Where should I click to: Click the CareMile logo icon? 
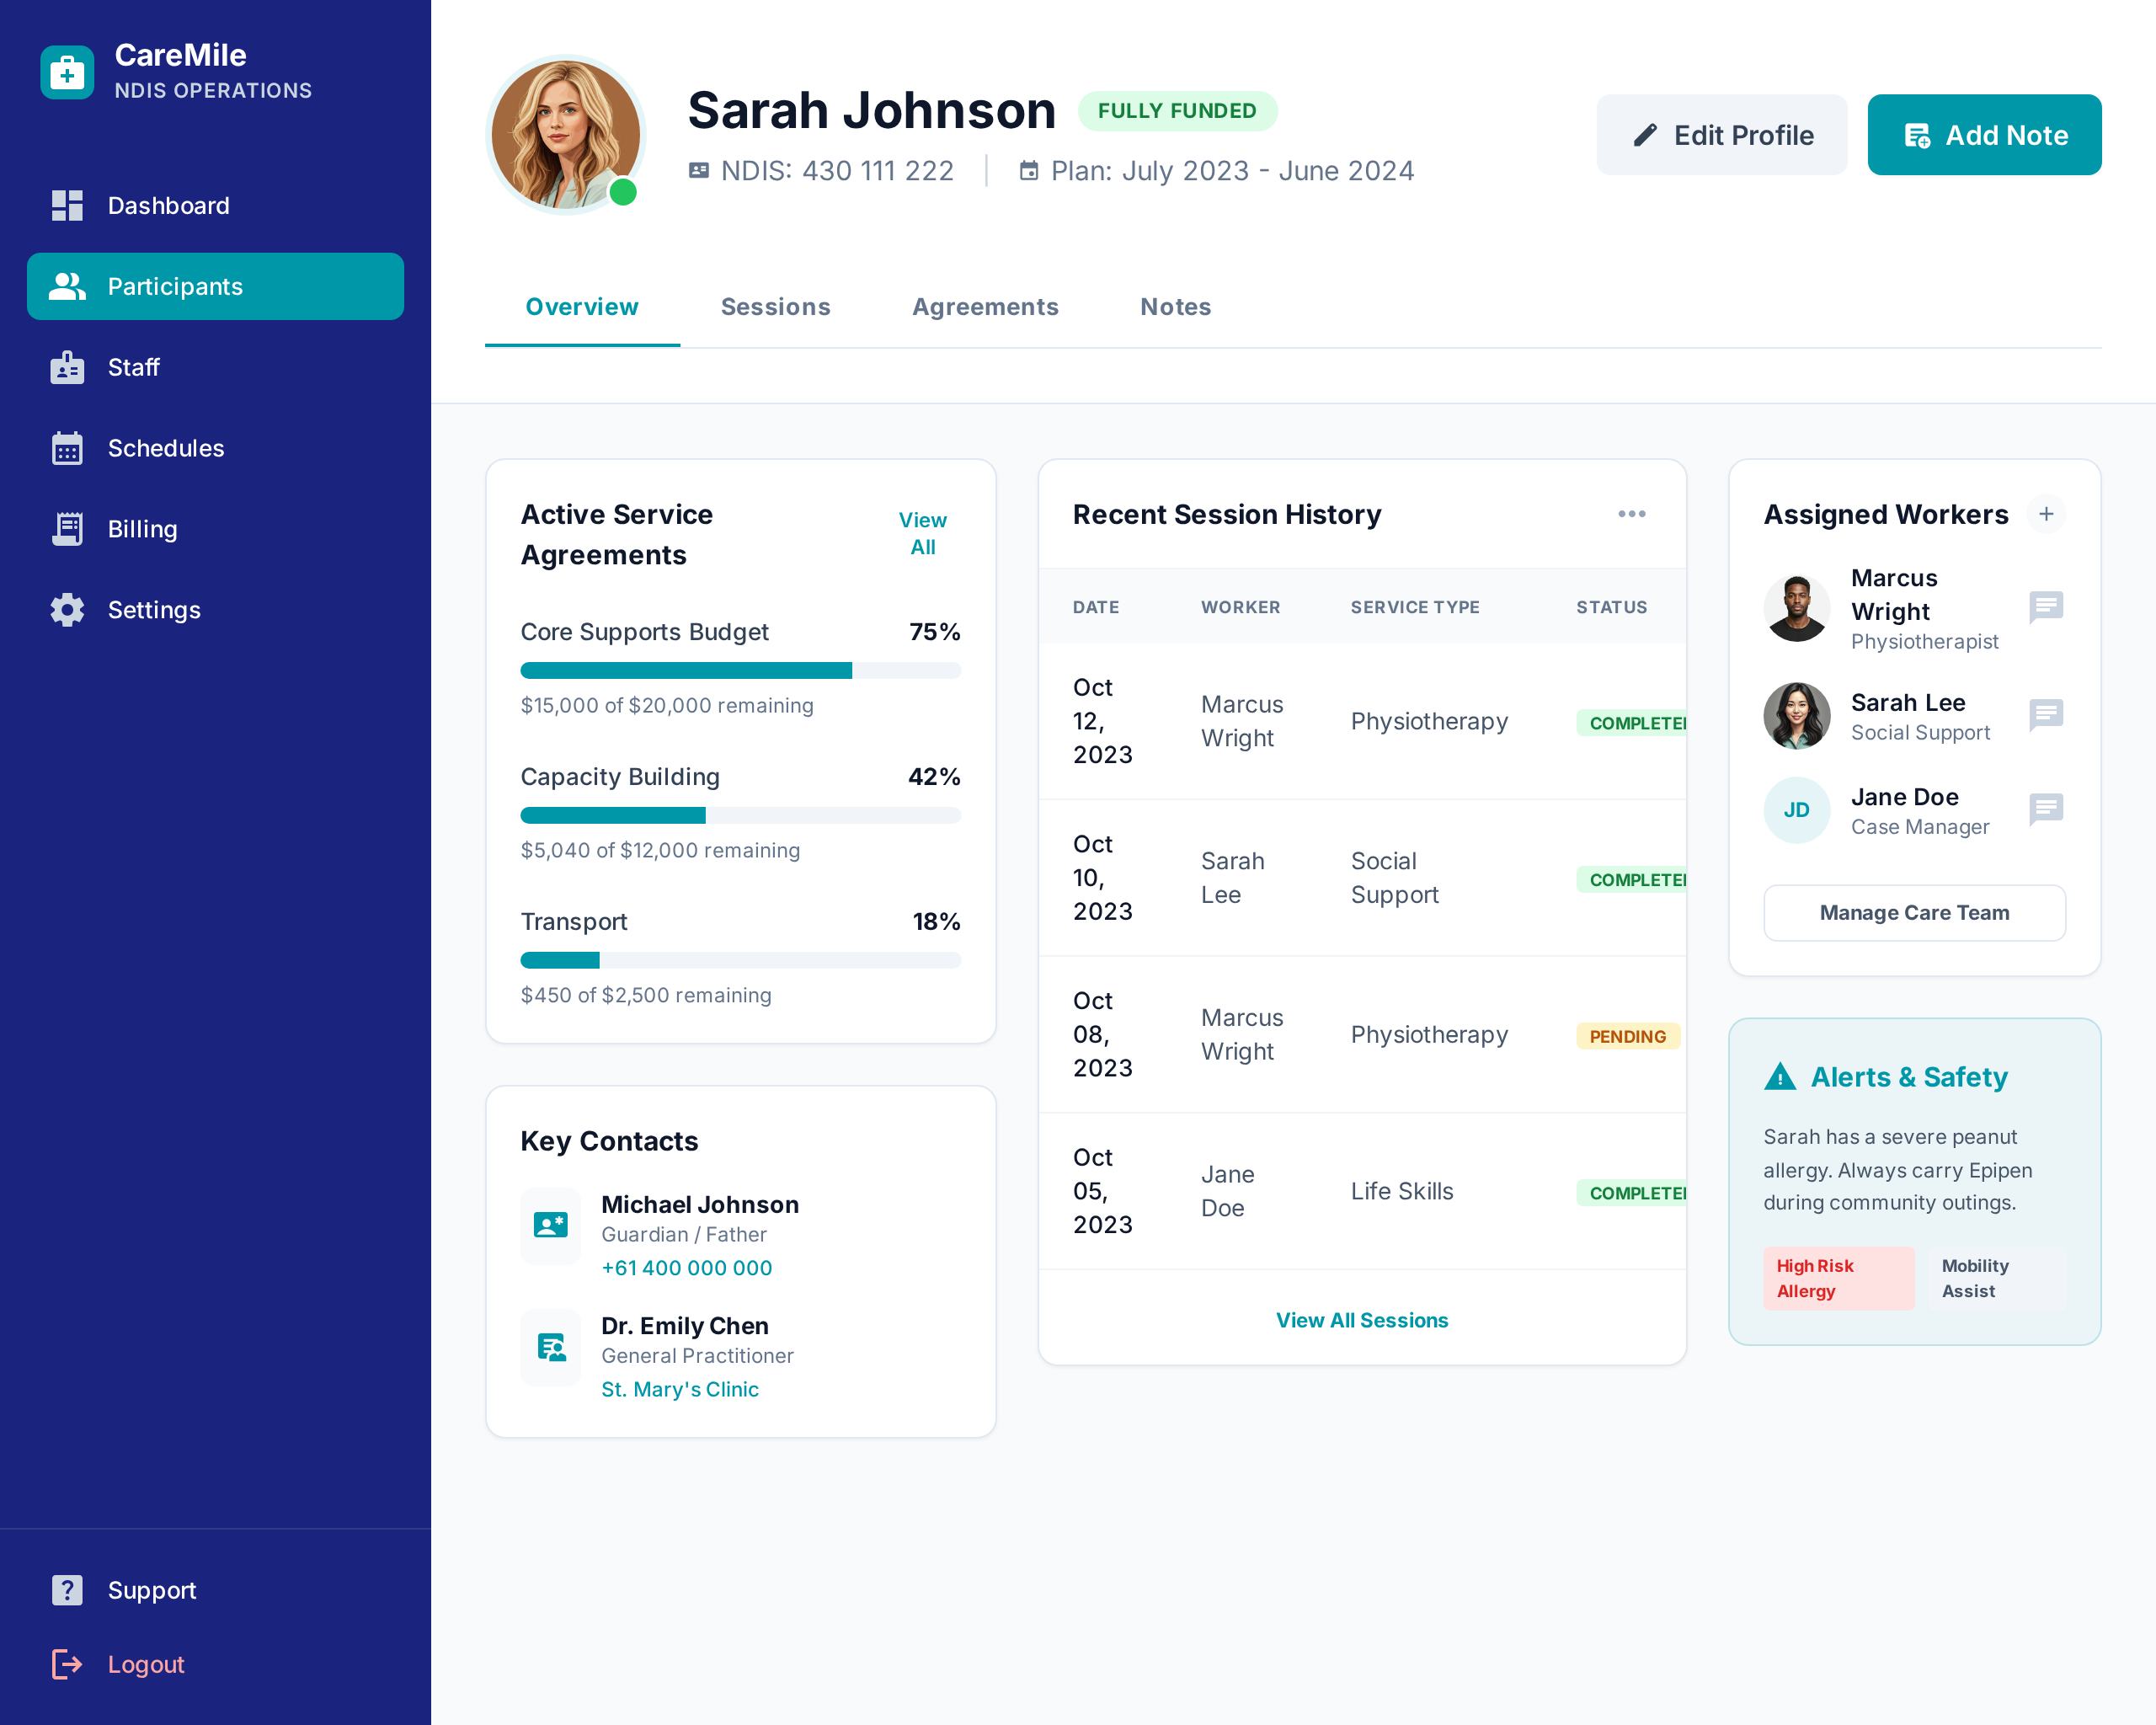click(67, 72)
